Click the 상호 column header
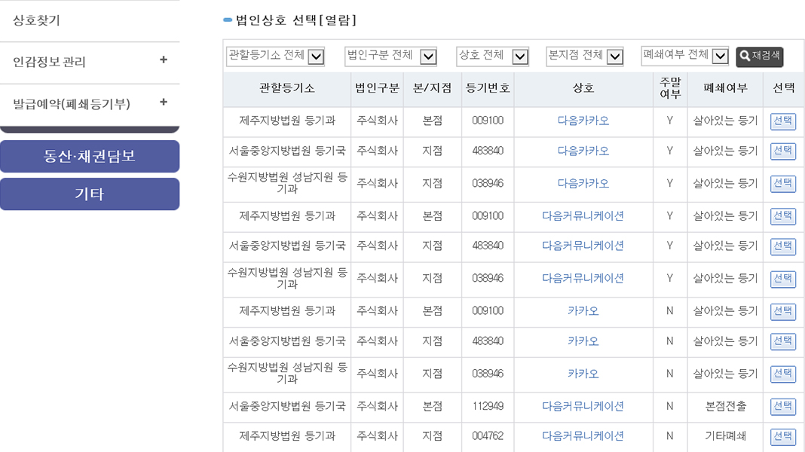Screen dimensions: 805x452 click(x=583, y=89)
